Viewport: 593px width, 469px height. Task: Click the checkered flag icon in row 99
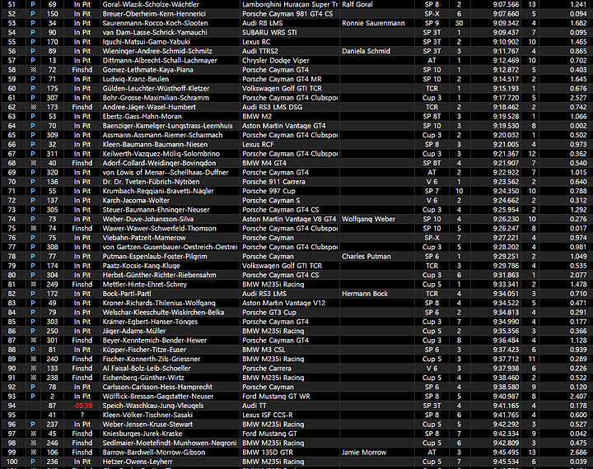click(x=33, y=453)
